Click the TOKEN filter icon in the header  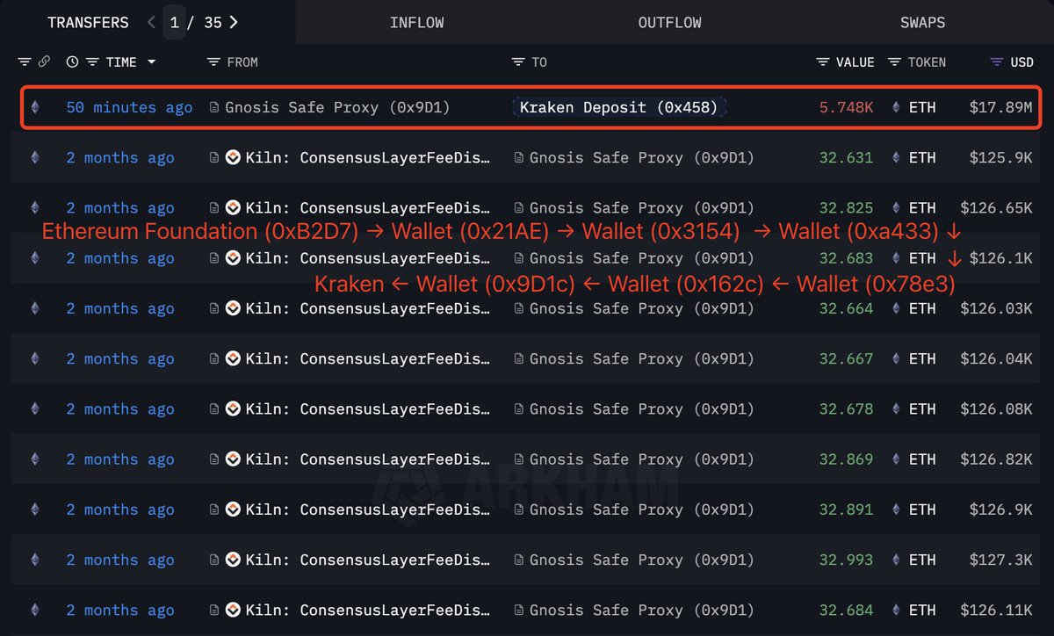pos(893,61)
